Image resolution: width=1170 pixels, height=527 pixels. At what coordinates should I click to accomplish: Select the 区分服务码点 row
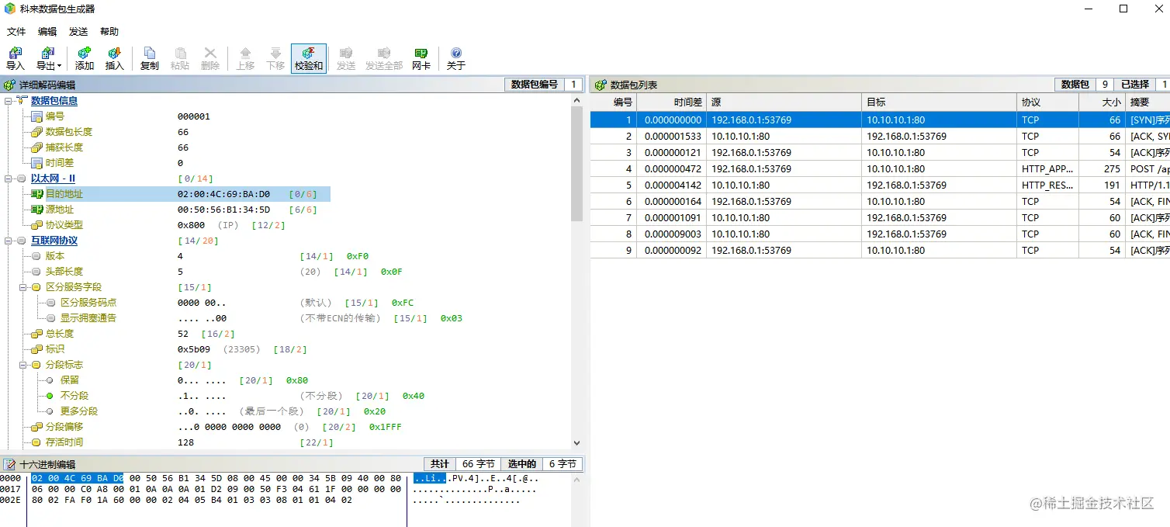(230, 303)
